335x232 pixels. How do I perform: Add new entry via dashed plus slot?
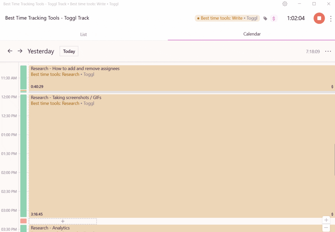click(63, 221)
